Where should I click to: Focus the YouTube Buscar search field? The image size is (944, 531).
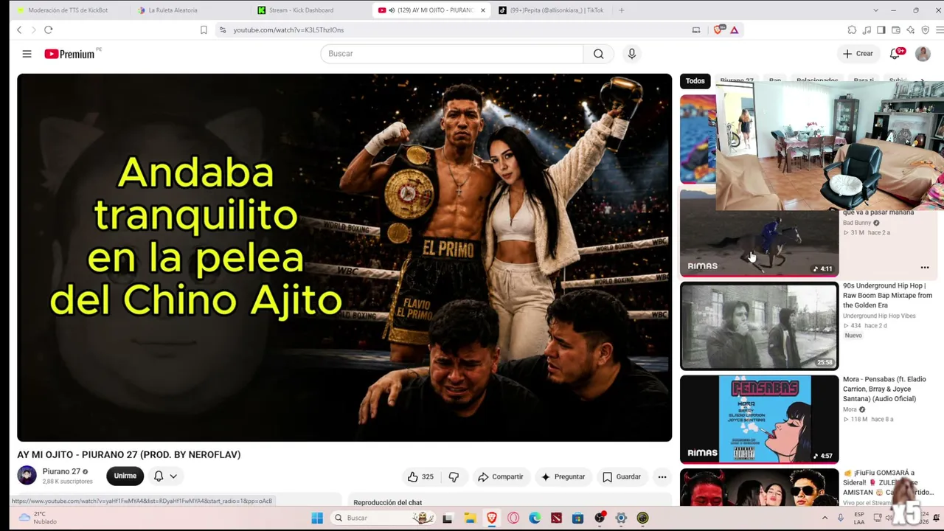tap(452, 54)
